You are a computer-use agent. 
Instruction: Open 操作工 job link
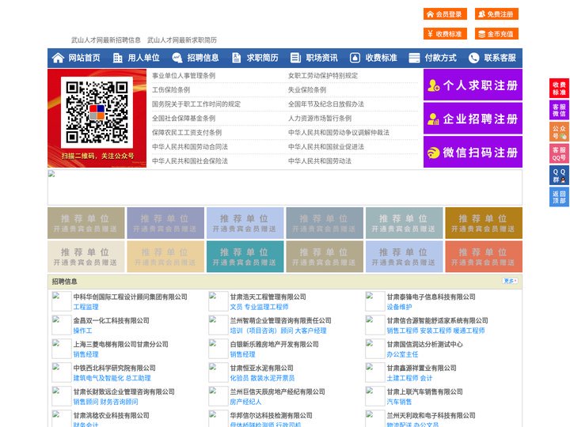click(x=82, y=331)
